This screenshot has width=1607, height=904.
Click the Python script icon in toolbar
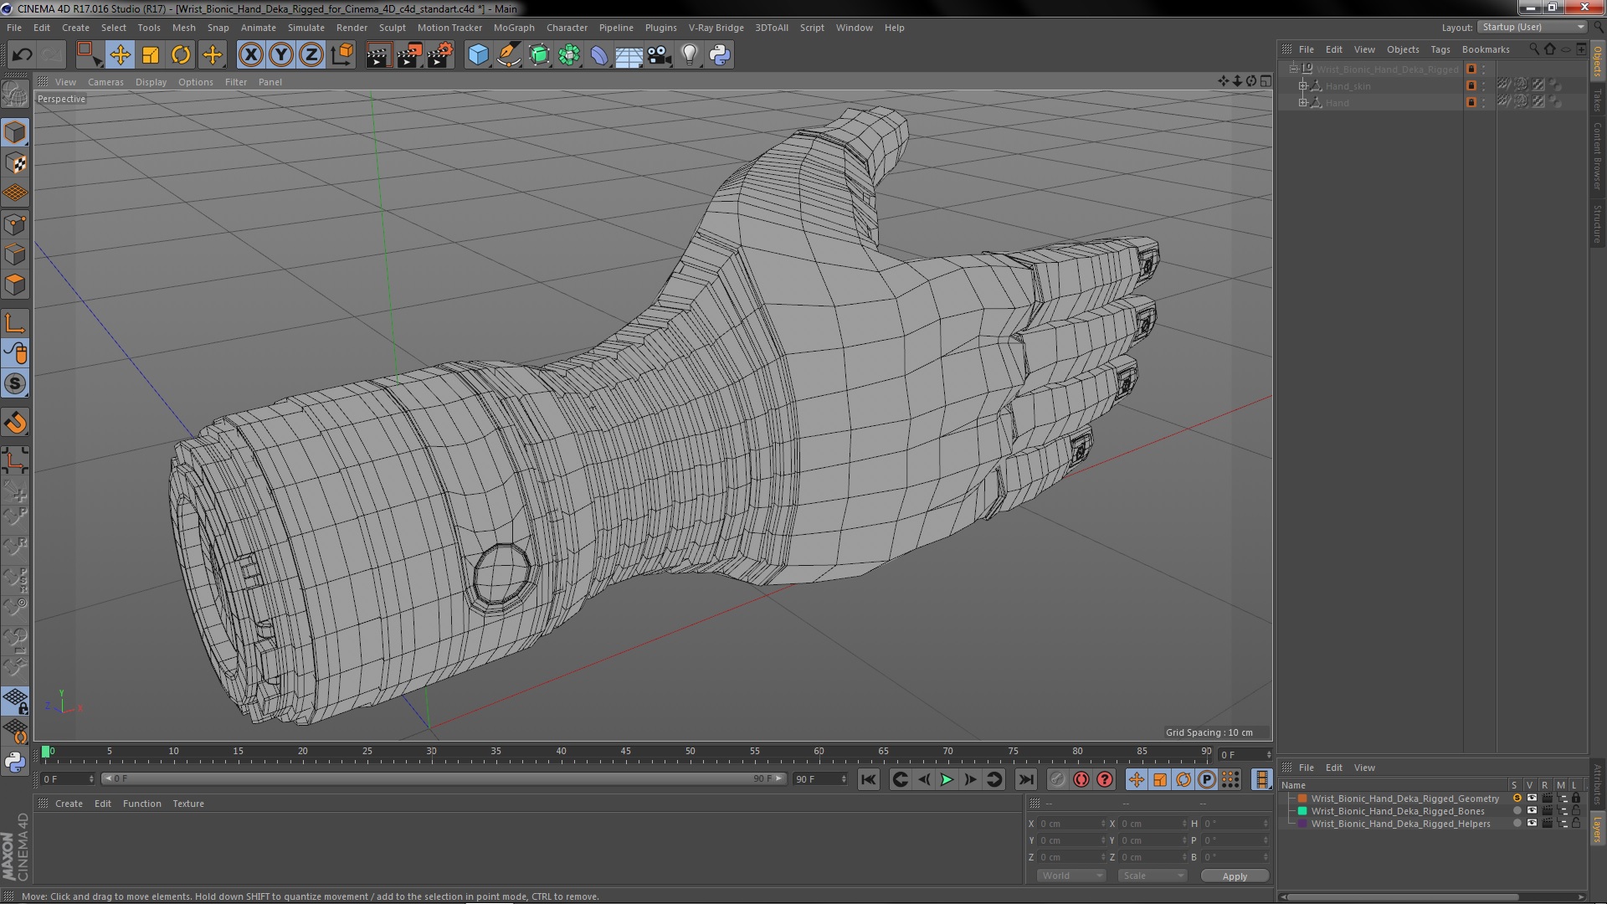pyautogui.click(x=720, y=55)
